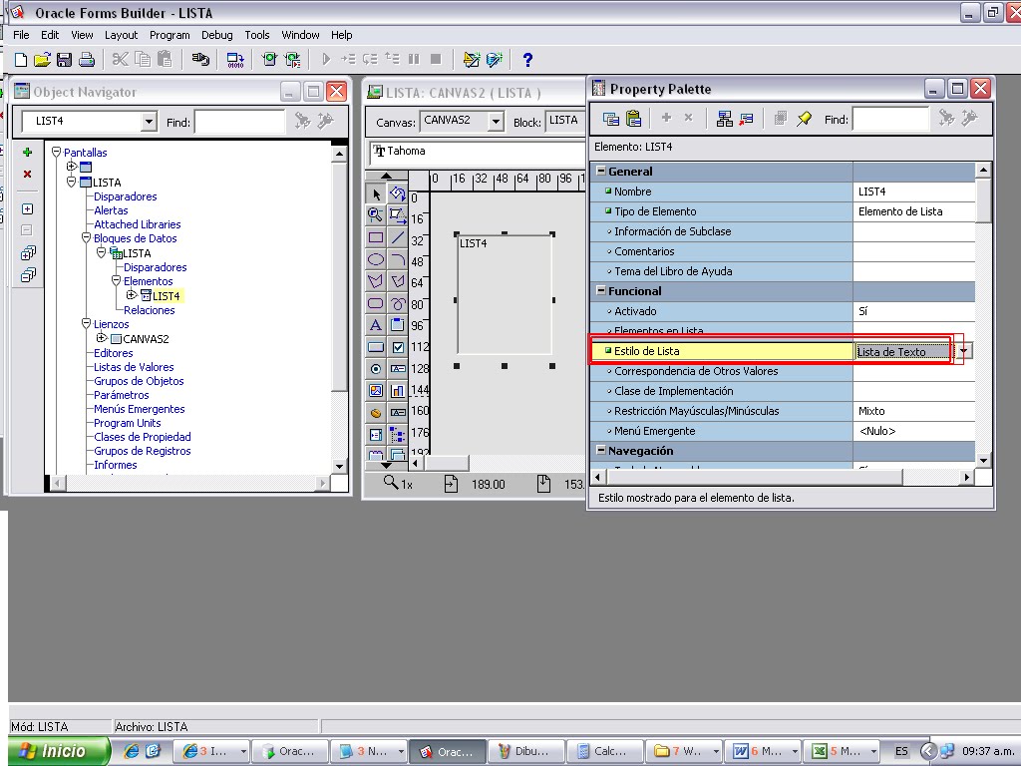
Task: Select the Rotate tool in canvas palette
Action: click(x=397, y=194)
